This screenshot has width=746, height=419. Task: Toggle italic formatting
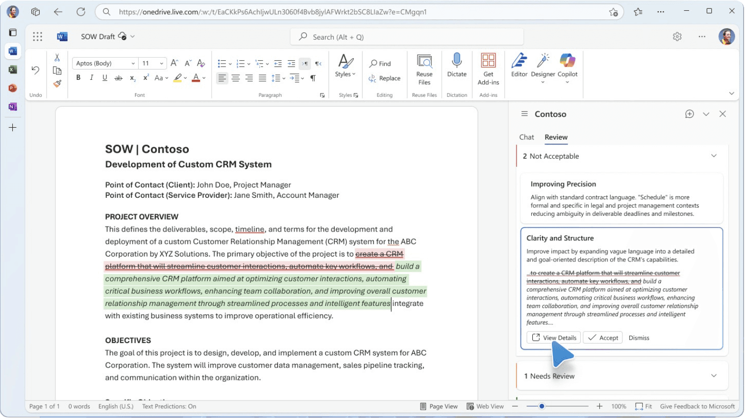click(91, 78)
